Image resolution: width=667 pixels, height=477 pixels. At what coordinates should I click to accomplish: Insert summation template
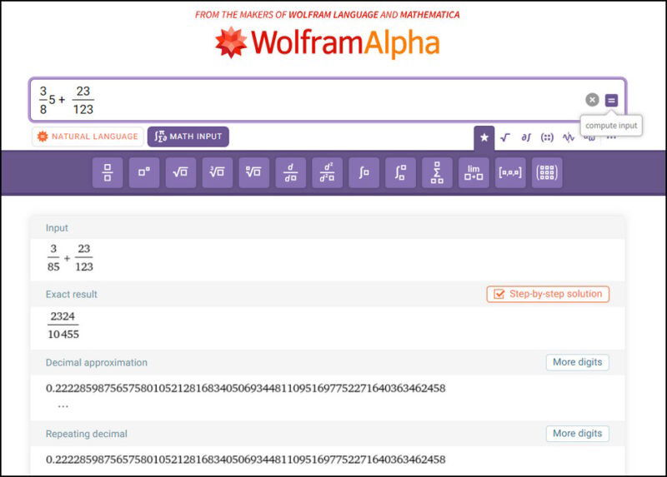[x=437, y=172]
